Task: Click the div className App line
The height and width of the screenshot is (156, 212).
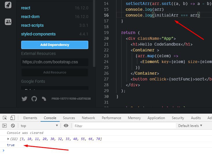Action: [x=151, y=39]
